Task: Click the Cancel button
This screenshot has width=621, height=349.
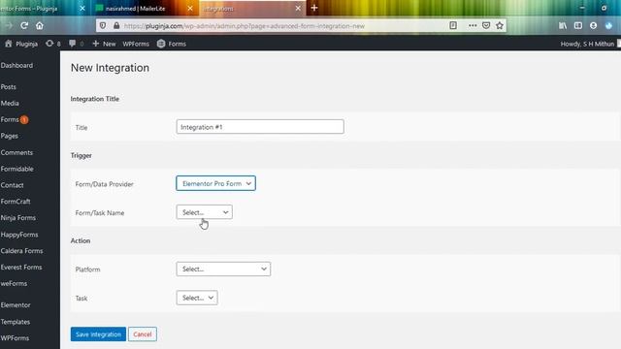Action: (143, 333)
